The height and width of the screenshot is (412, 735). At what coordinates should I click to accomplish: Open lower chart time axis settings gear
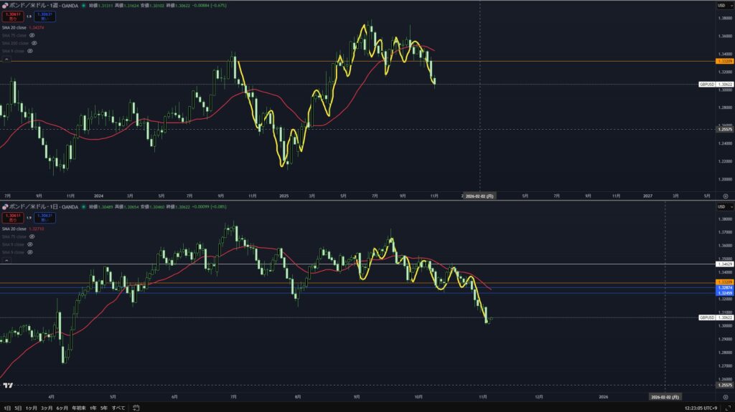[x=725, y=396]
